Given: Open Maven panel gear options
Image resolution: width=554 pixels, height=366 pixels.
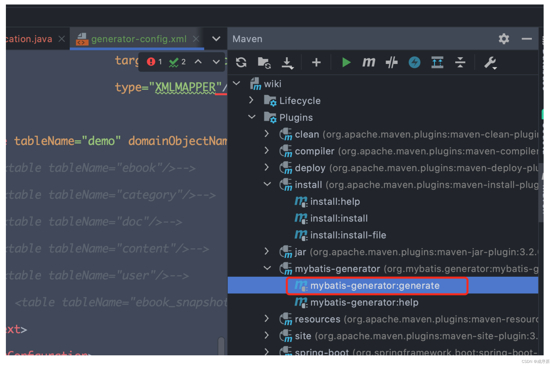Looking at the screenshot, I should point(504,39).
